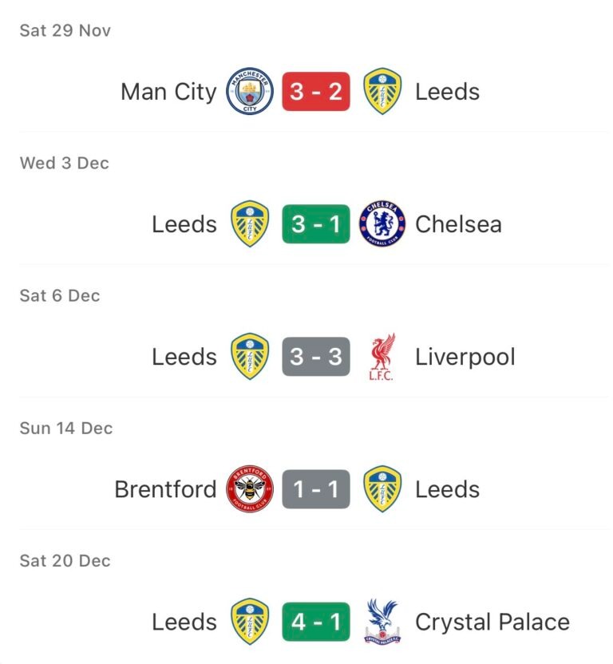The image size is (613, 664).
Task: Click the Chelsea club crest
Action: (382, 223)
